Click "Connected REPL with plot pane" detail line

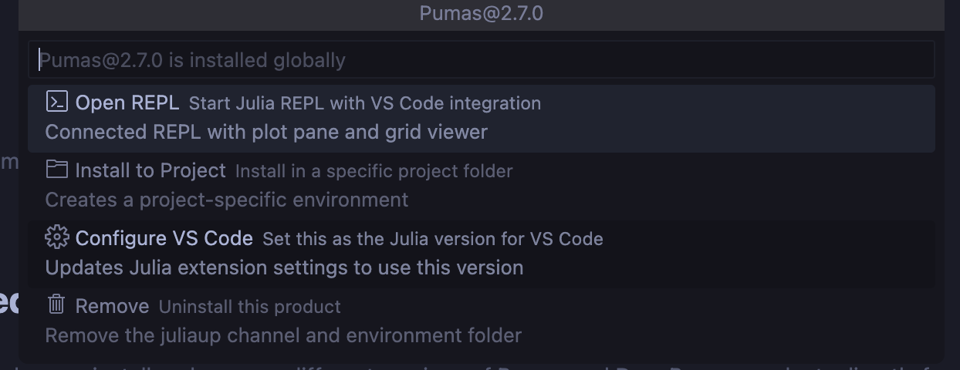pos(266,133)
